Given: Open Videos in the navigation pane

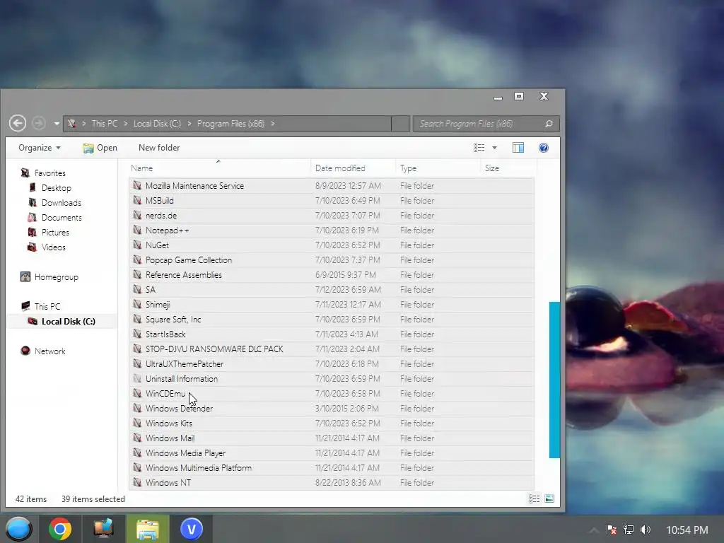Looking at the screenshot, I should (x=54, y=247).
